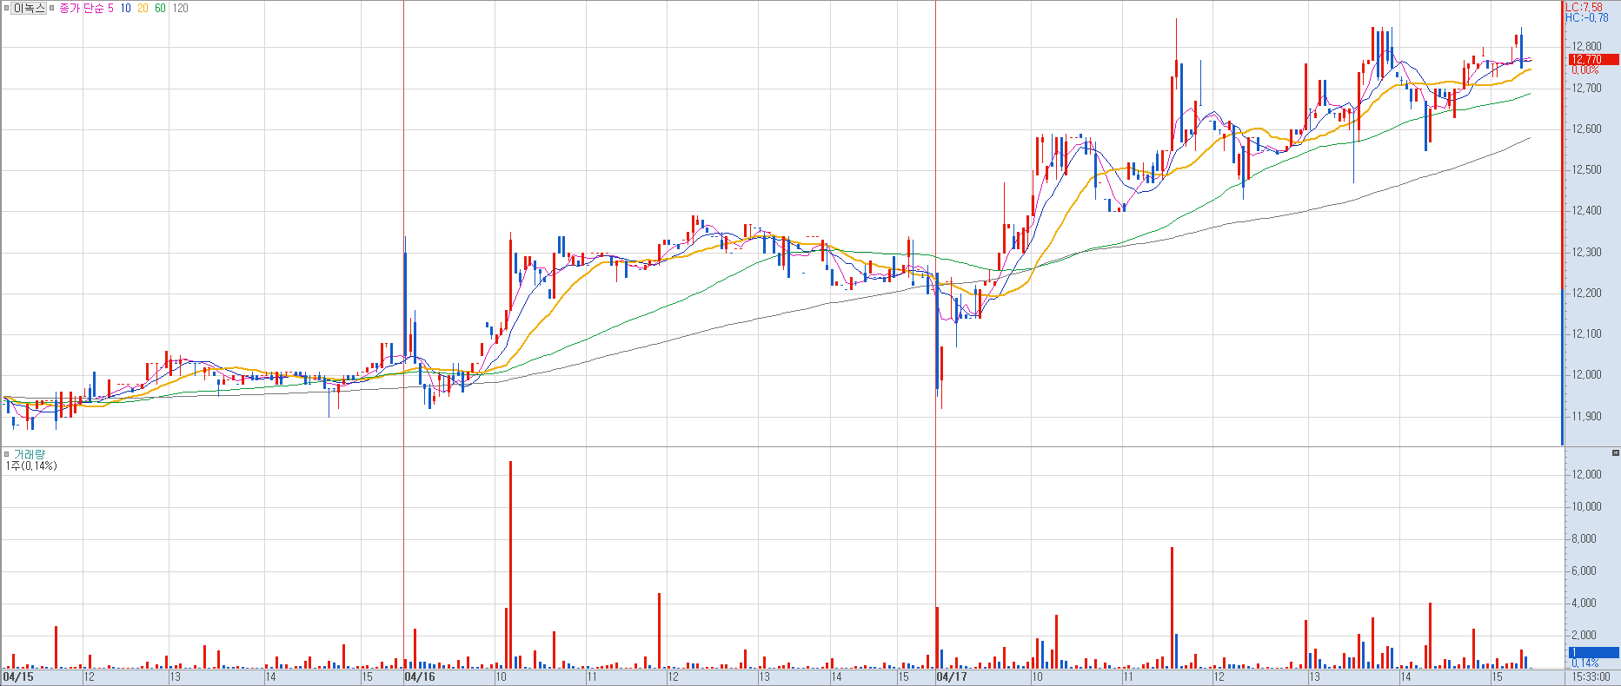Click the 04/15 date label on time axis

pos(18,676)
